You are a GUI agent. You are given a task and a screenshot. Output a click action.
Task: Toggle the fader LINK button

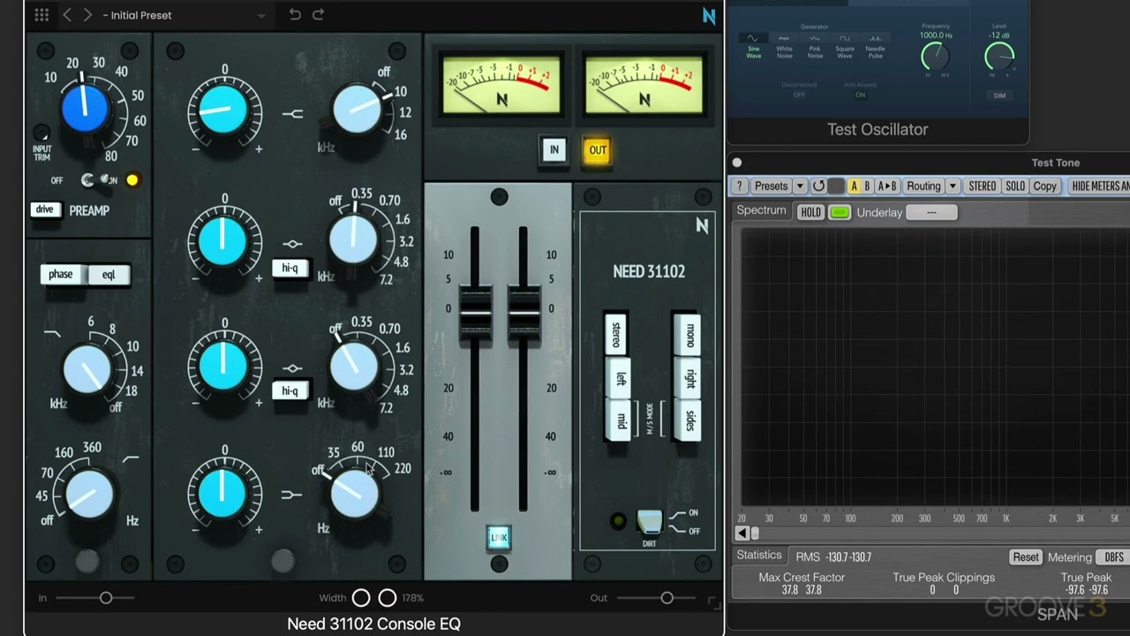tap(500, 537)
